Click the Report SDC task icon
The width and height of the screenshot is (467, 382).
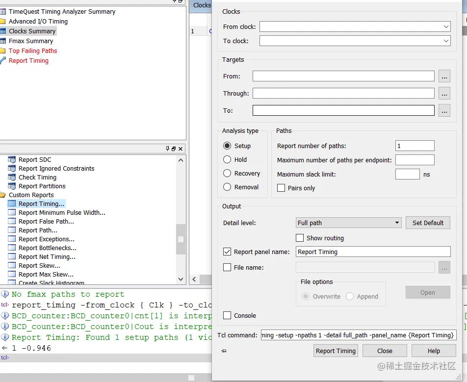point(12,159)
